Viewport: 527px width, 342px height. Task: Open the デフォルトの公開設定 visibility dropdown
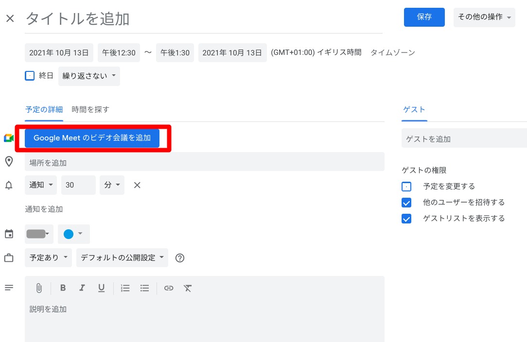point(122,257)
